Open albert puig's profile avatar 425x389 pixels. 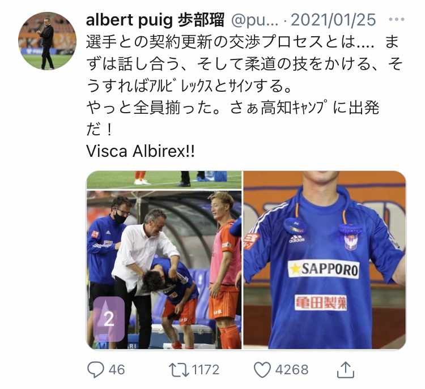tap(47, 41)
